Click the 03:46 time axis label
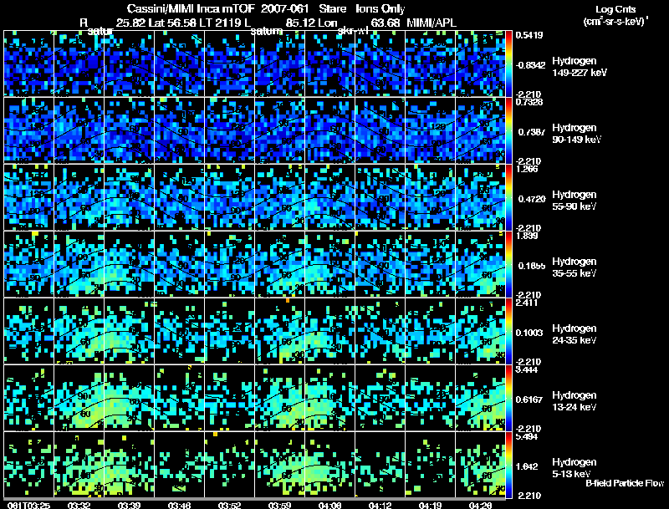Screen dimensions: 669x509 (x=178, y=506)
